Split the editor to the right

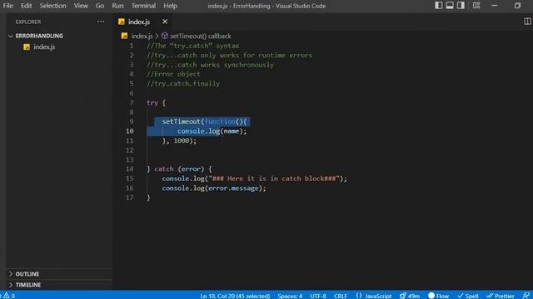[527, 22]
